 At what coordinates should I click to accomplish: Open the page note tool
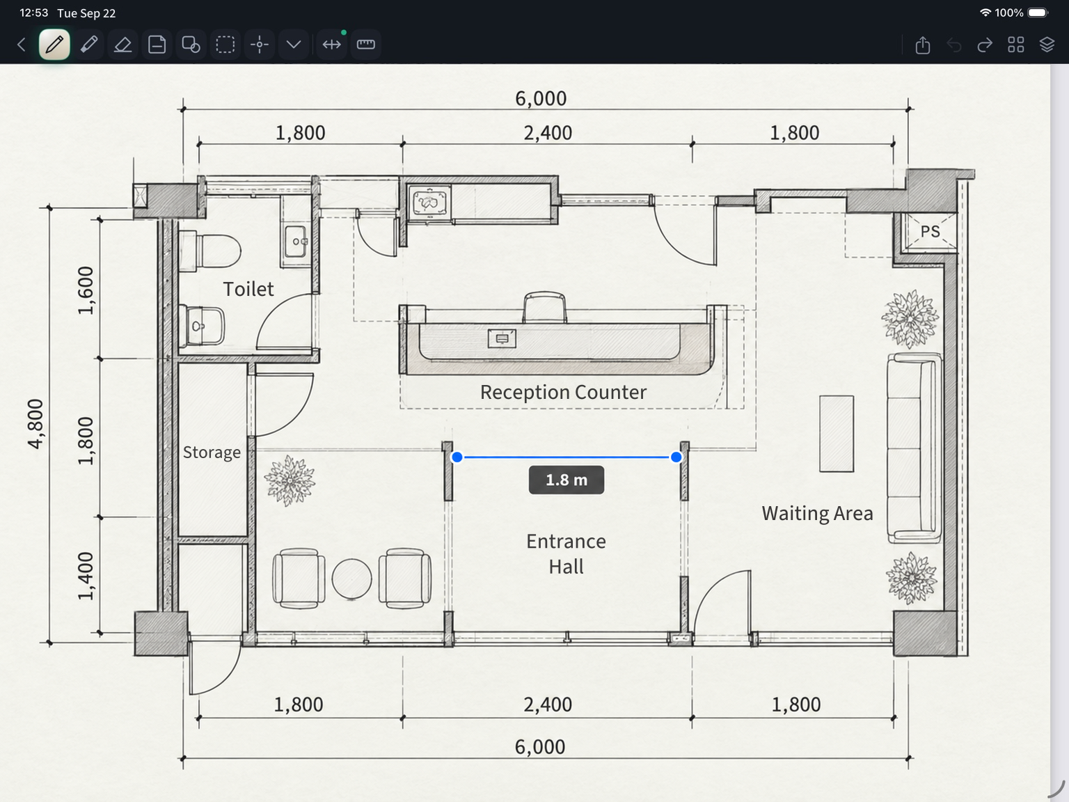157,45
